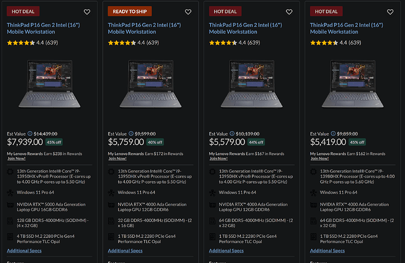Click the heart icon on the $7,939.00 laptop card
The height and width of the screenshot is (263, 405).
pyautogui.click(x=87, y=12)
